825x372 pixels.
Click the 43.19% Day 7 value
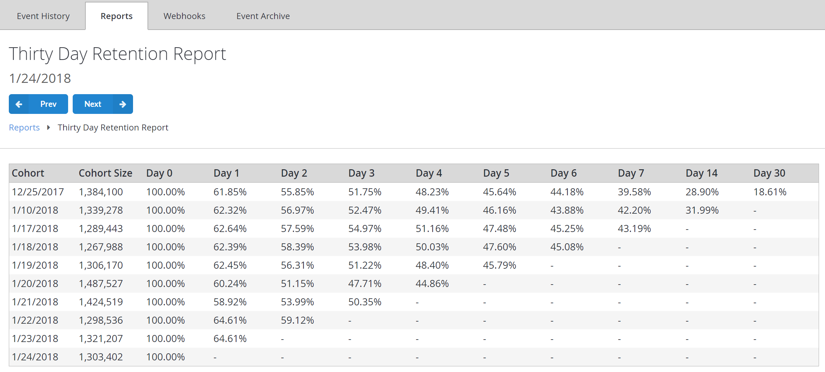[634, 228]
